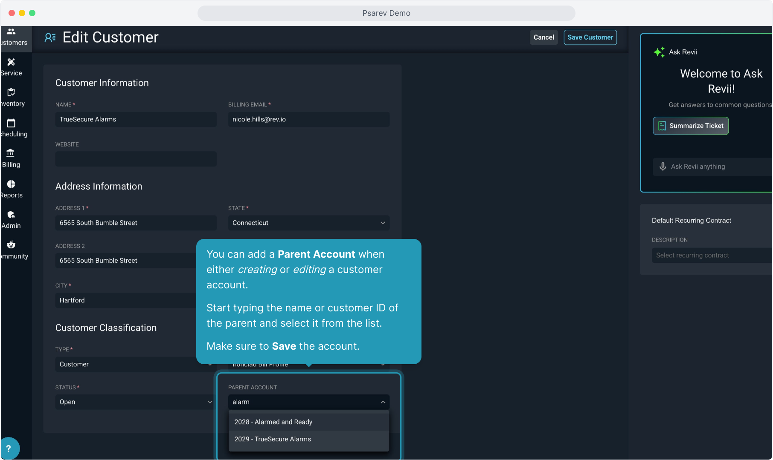The height and width of the screenshot is (460, 773).
Task: Click the help question mark button
Action: [9, 448]
